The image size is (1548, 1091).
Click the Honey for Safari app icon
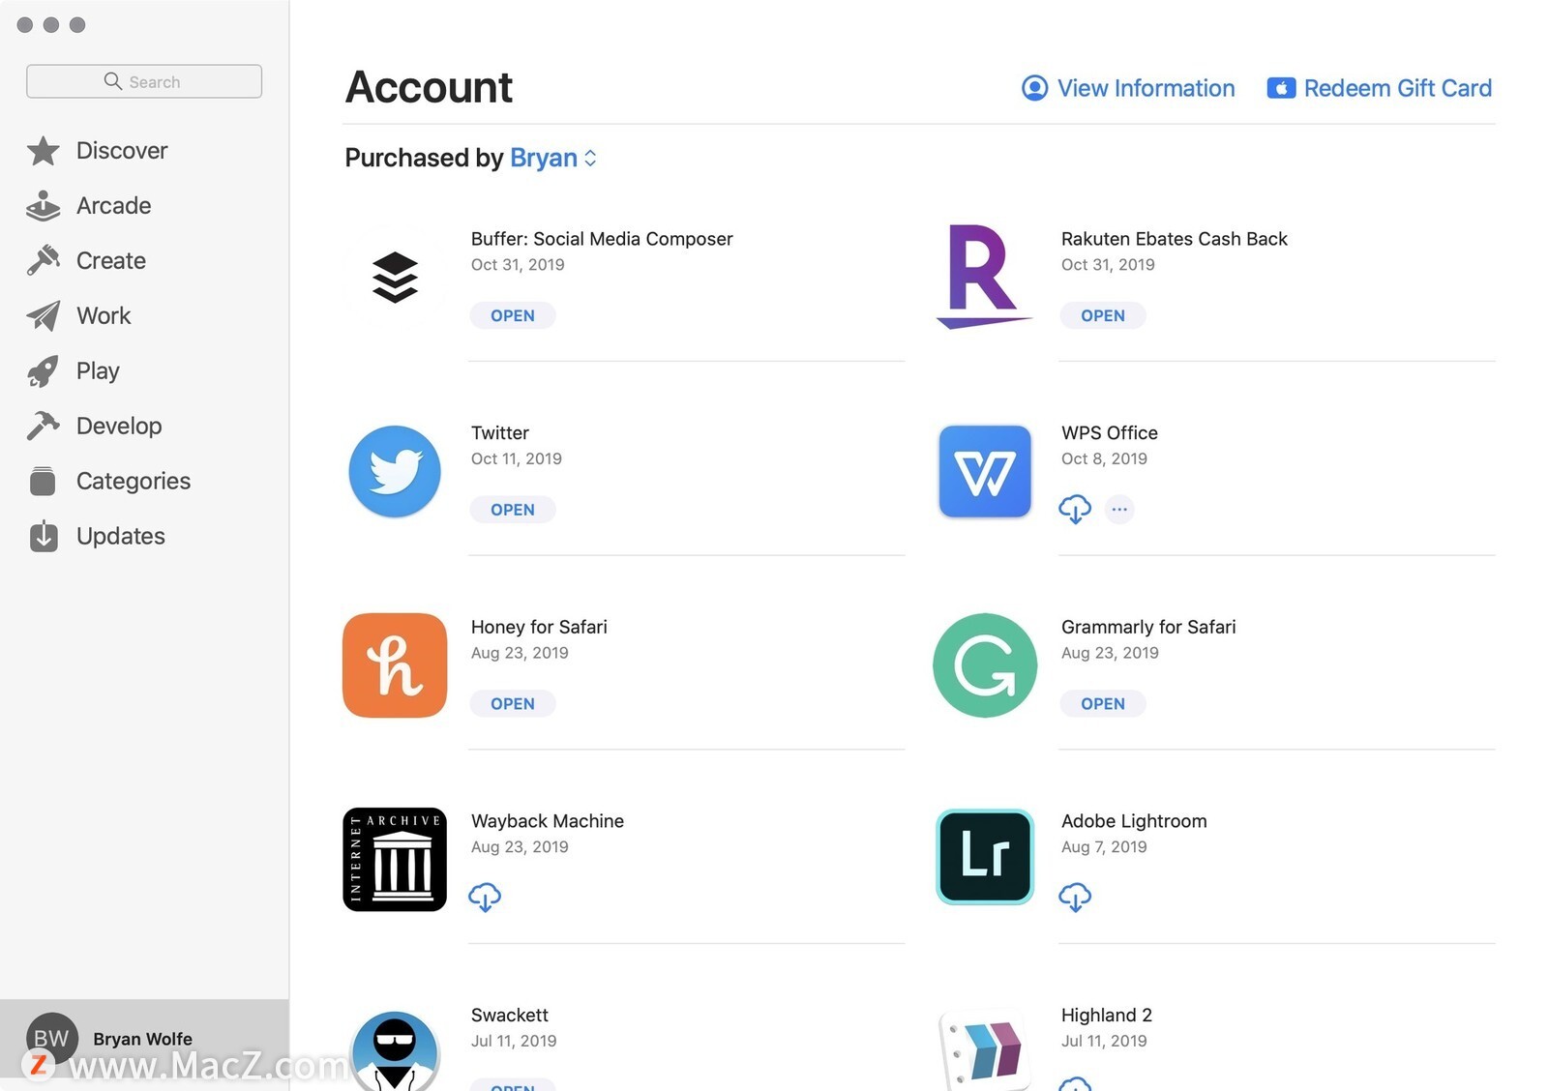click(395, 665)
